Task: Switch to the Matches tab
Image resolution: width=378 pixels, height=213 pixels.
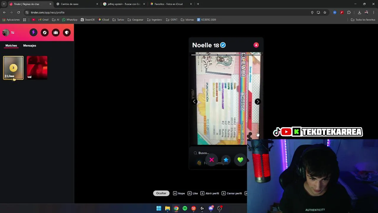Action: pyautogui.click(x=11, y=46)
